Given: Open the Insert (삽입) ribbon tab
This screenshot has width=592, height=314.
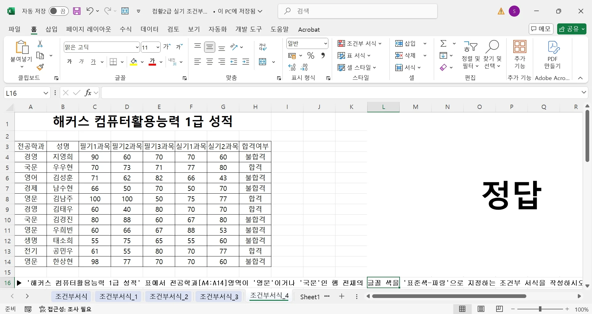Looking at the screenshot, I should tap(51, 29).
